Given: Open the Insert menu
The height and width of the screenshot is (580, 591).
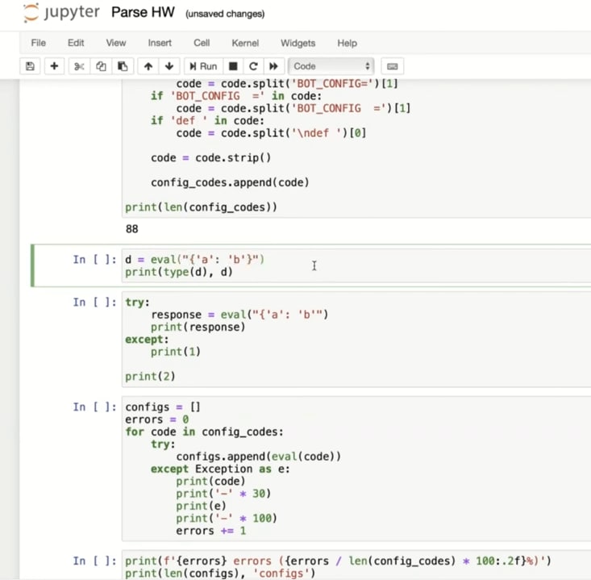Looking at the screenshot, I should click(160, 43).
